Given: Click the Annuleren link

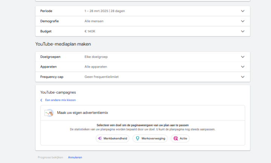Looking at the screenshot, I should pos(75,157).
